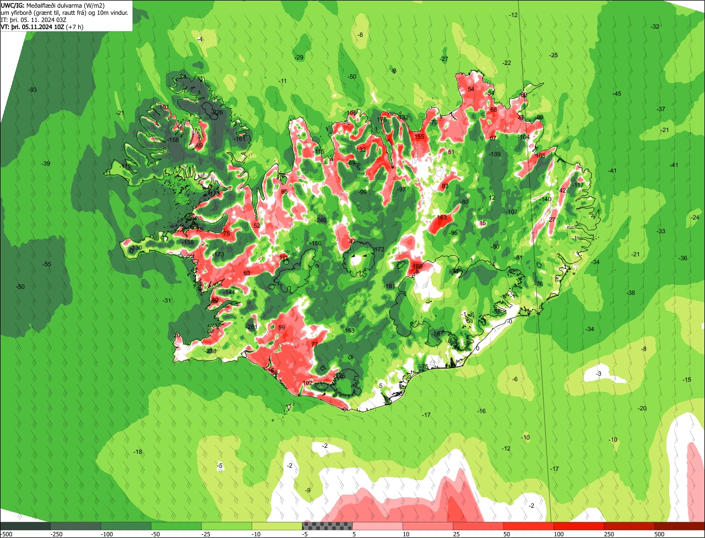Viewport: 705px width, 538px height.
Task: Click the '-153' value on the map
Action: click(x=349, y=331)
